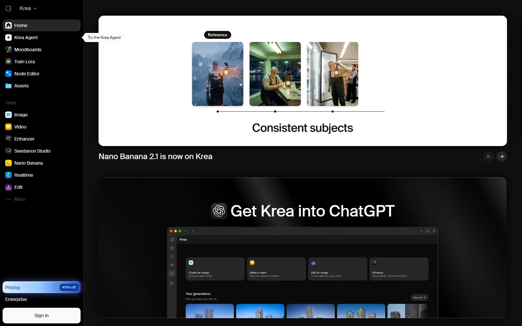Open the Assets folder icon
The image size is (522, 326).
(x=8, y=86)
